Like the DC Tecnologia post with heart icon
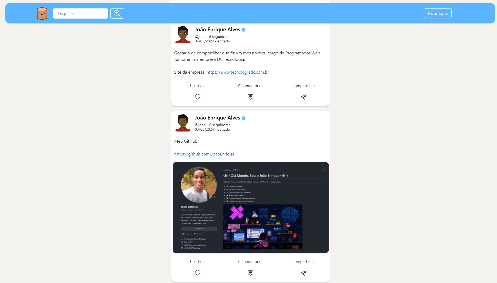This screenshot has width=497, height=283. point(198,97)
